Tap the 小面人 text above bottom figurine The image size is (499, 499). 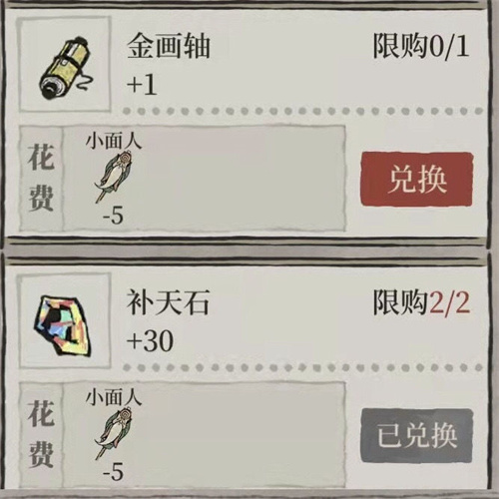114,398
